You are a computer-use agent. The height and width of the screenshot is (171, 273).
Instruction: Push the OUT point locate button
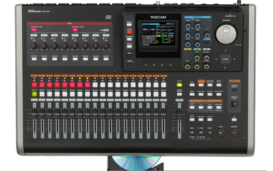210,107
